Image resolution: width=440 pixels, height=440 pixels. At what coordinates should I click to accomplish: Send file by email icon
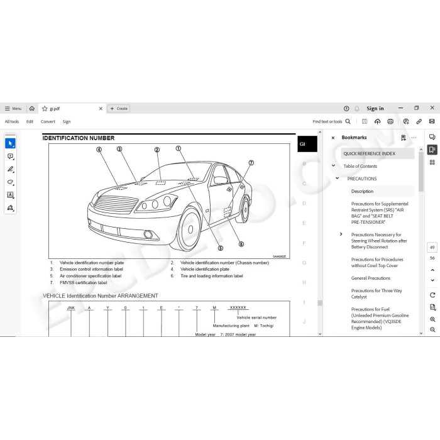pyautogui.click(x=432, y=121)
